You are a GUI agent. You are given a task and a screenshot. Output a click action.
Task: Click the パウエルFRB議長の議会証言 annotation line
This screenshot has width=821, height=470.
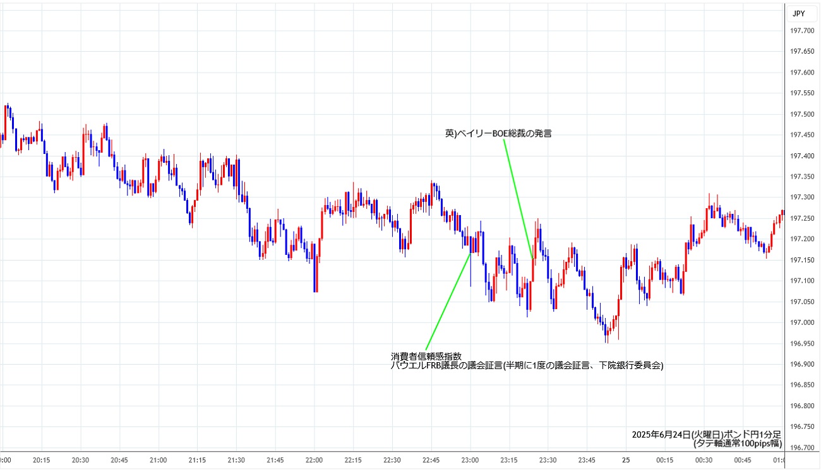click(527, 365)
